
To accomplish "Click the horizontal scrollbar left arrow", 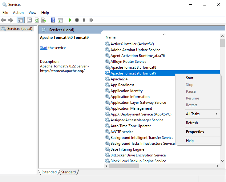I will (106, 166).
